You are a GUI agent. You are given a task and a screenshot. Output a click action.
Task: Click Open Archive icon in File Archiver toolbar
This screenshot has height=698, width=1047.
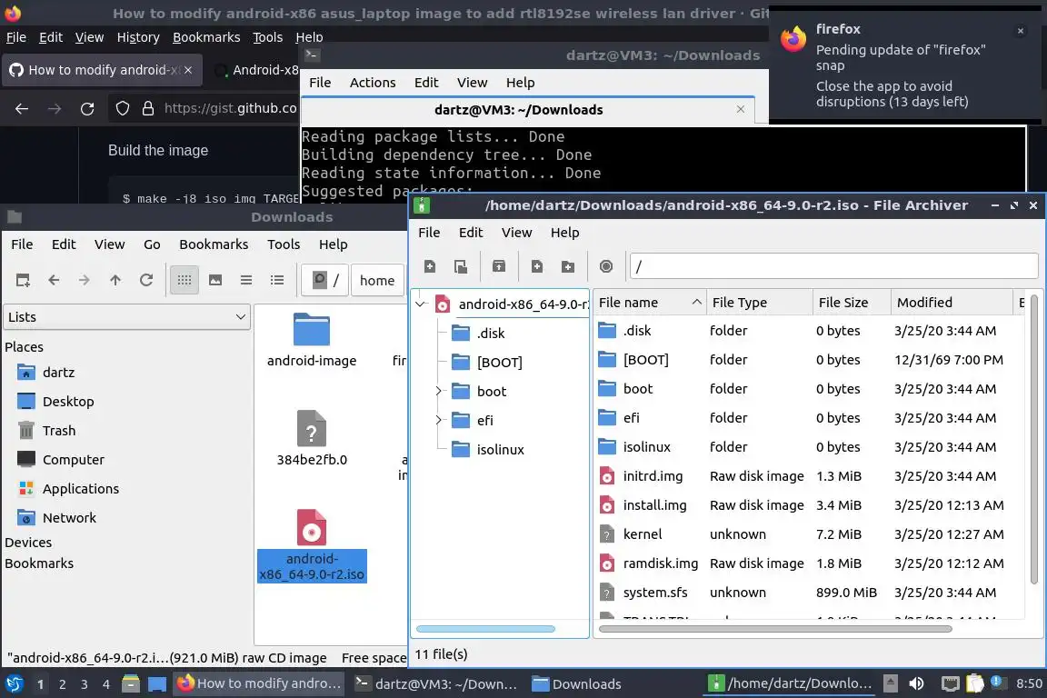point(461,266)
